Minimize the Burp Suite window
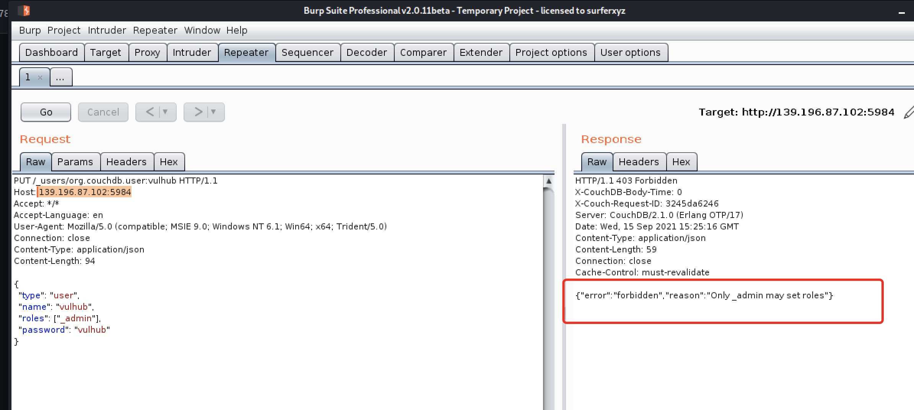 (901, 13)
